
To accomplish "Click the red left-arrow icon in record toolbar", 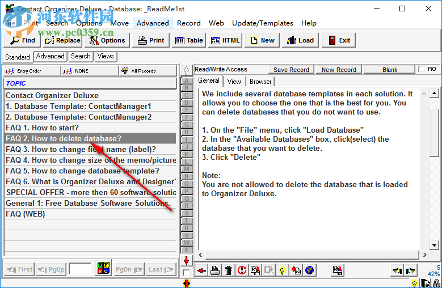I will tap(201, 270).
